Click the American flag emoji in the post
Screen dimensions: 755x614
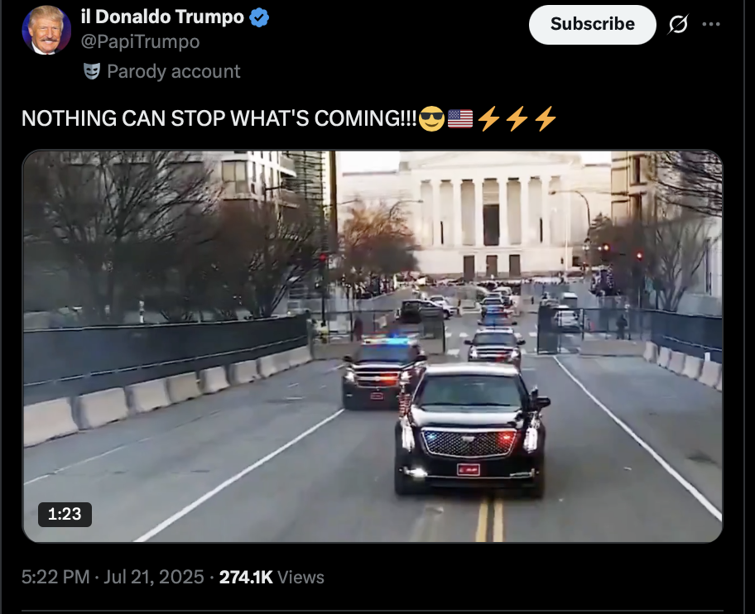[x=460, y=119]
